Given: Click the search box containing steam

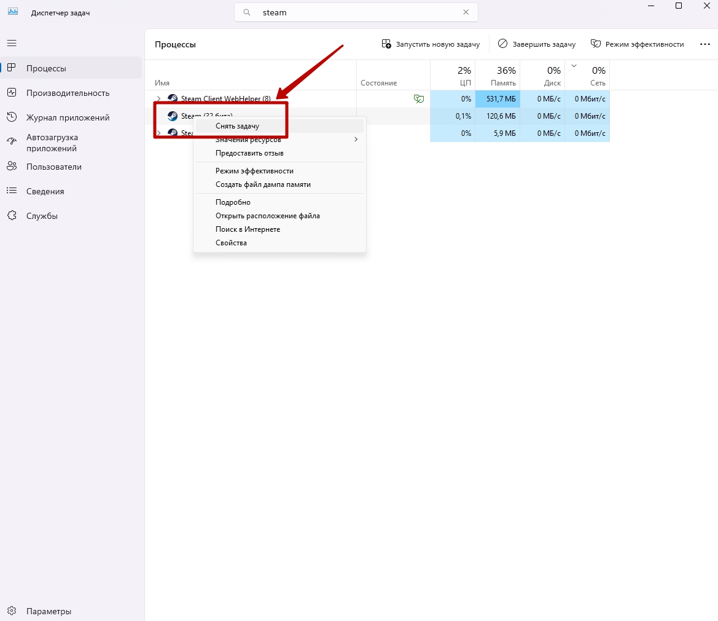Looking at the screenshot, I should (356, 12).
